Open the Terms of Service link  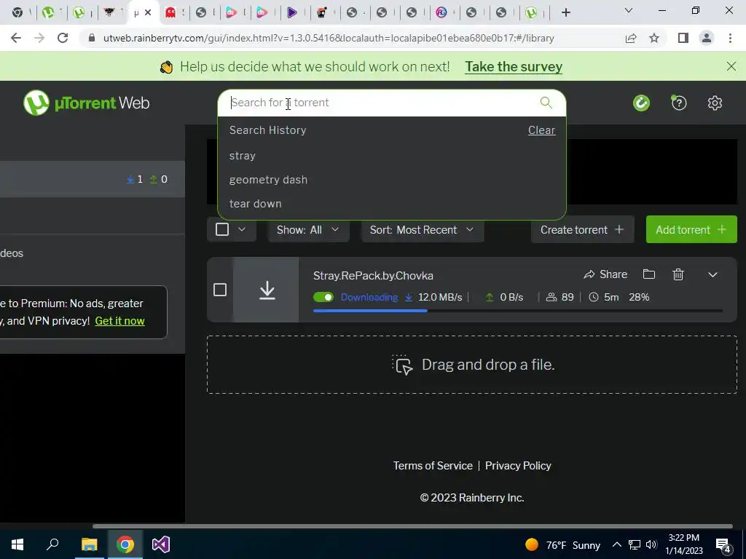[433, 465]
